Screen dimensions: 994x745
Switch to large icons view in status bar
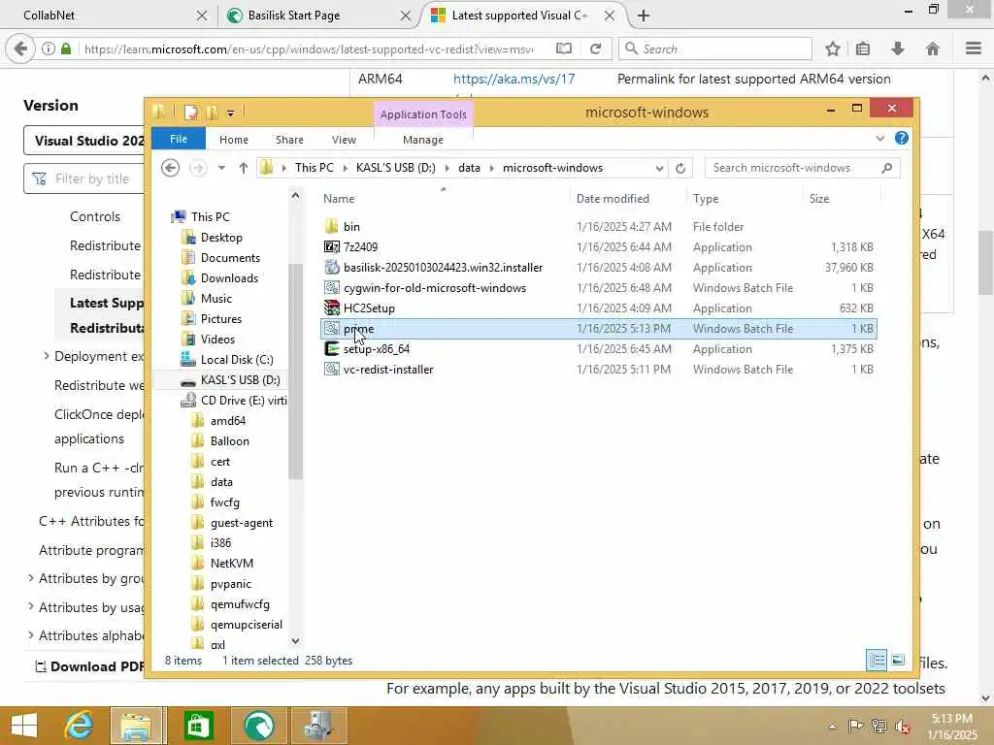[x=898, y=660]
